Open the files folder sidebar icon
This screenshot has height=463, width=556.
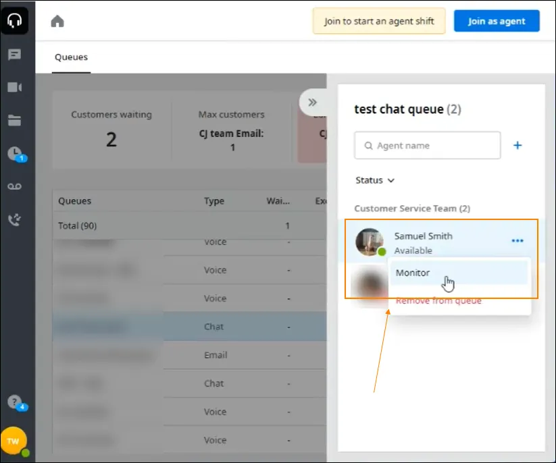15,120
